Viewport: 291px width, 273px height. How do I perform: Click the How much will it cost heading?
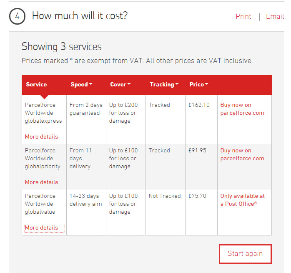pos(80,16)
